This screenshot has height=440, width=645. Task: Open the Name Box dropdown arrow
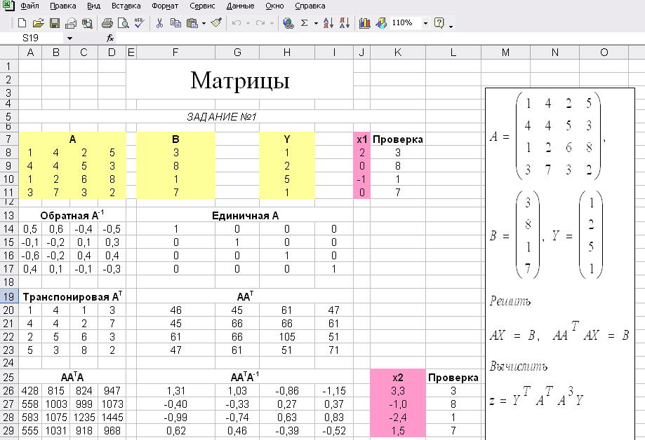[70, 39]
